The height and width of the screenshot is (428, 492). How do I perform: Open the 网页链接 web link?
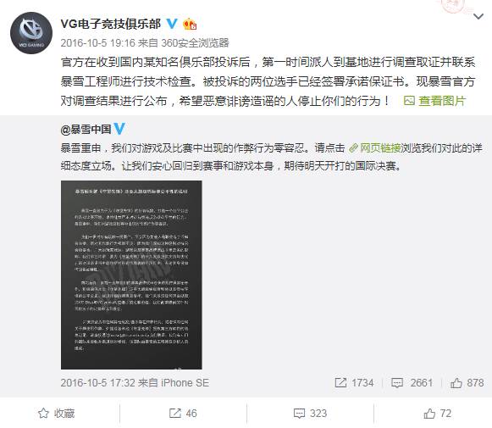tap(375, 147)
